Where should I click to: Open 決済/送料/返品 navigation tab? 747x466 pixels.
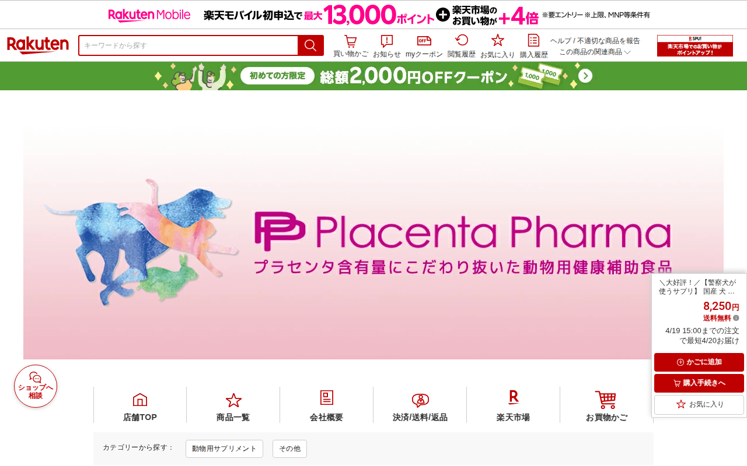420,405
